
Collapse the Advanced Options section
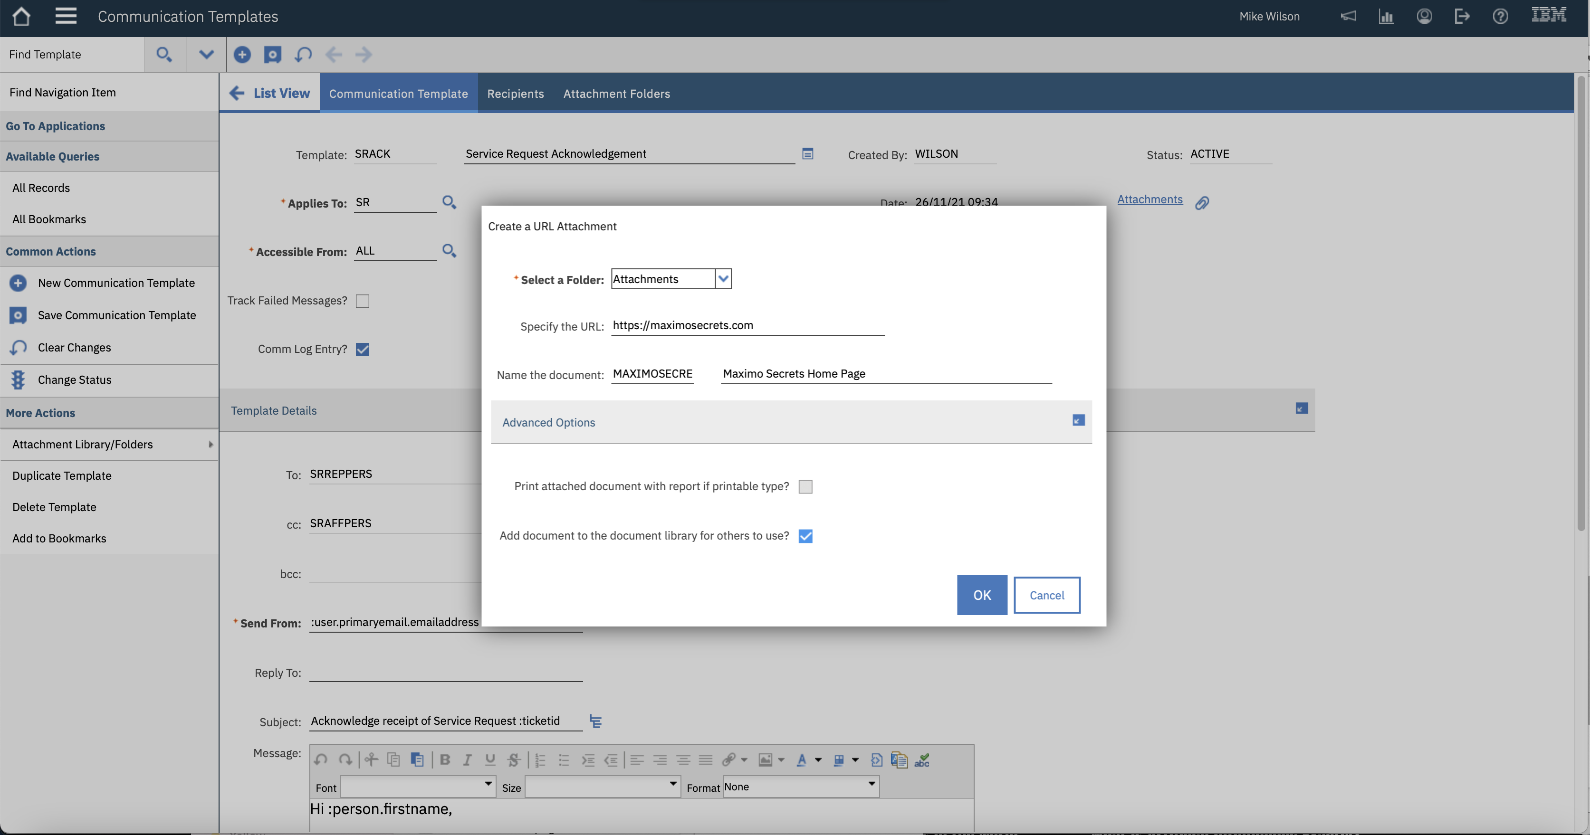(1078, 420)
